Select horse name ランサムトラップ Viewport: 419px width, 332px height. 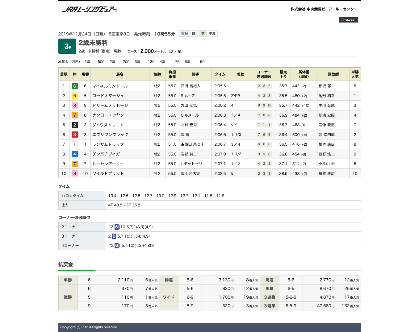pyautogui.click(x=108, y=144)
